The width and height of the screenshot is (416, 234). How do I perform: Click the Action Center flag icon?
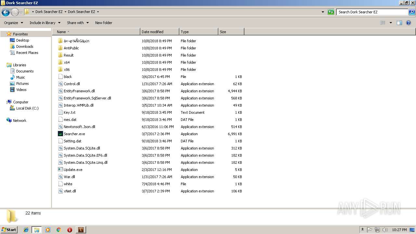370,230
